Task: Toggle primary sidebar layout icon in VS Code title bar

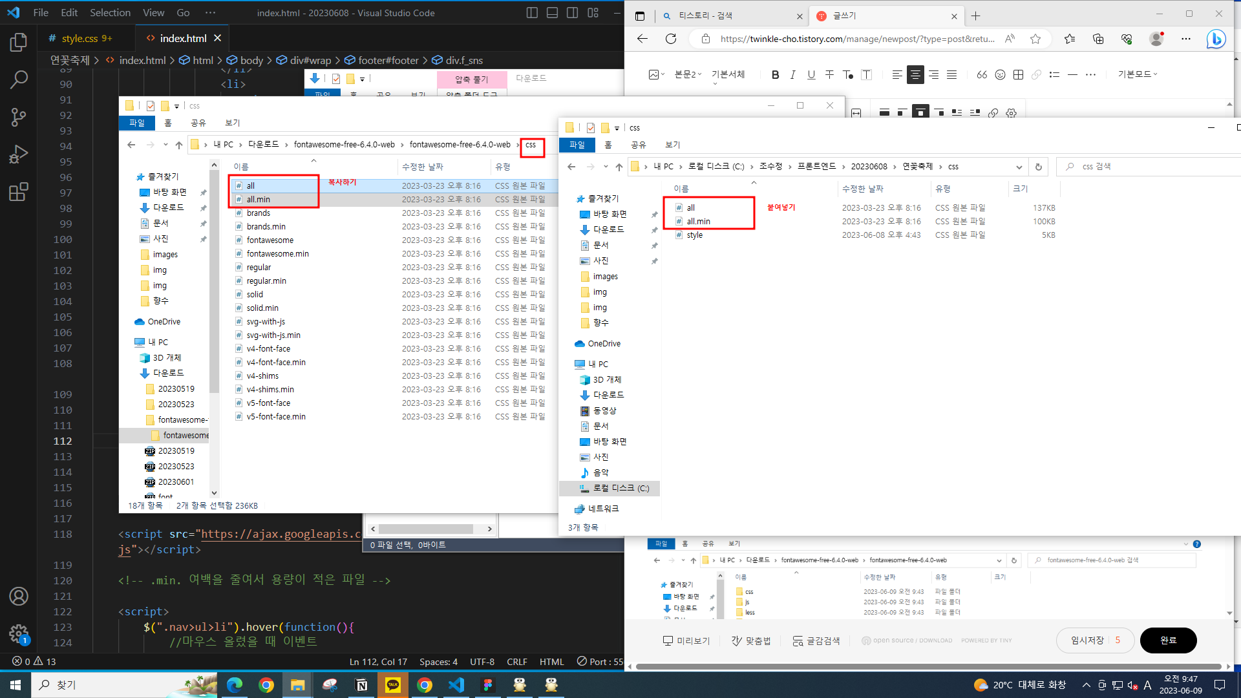Action: tap(532, 13)
